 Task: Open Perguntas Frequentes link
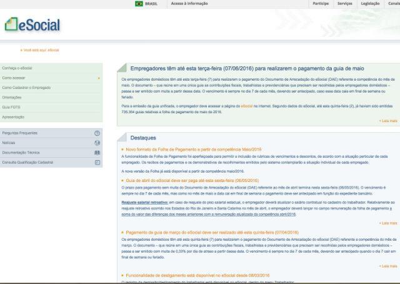19,133
